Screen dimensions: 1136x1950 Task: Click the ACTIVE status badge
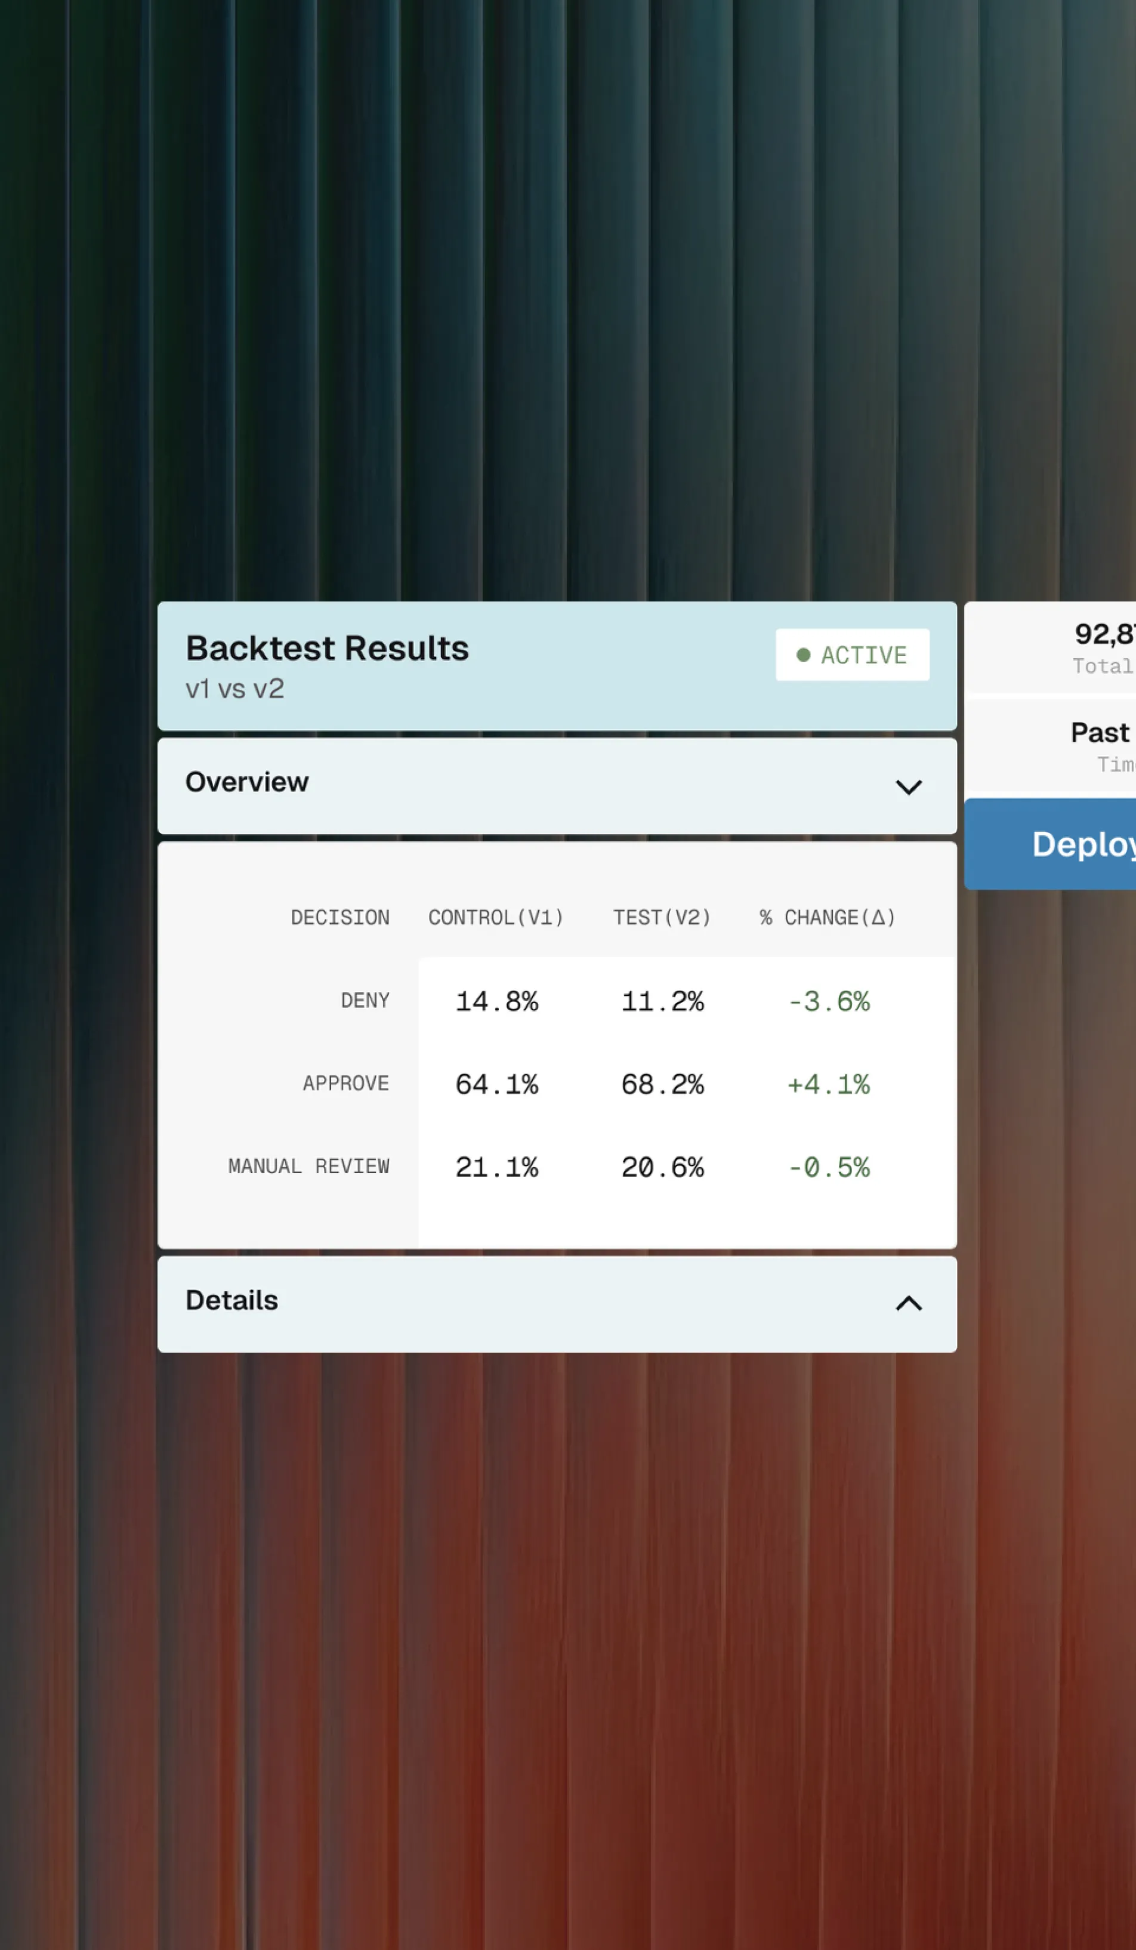(852, 655)
